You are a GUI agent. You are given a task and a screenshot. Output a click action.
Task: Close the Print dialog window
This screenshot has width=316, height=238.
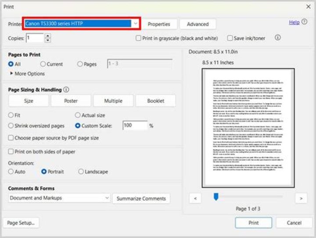coord(308,7)
